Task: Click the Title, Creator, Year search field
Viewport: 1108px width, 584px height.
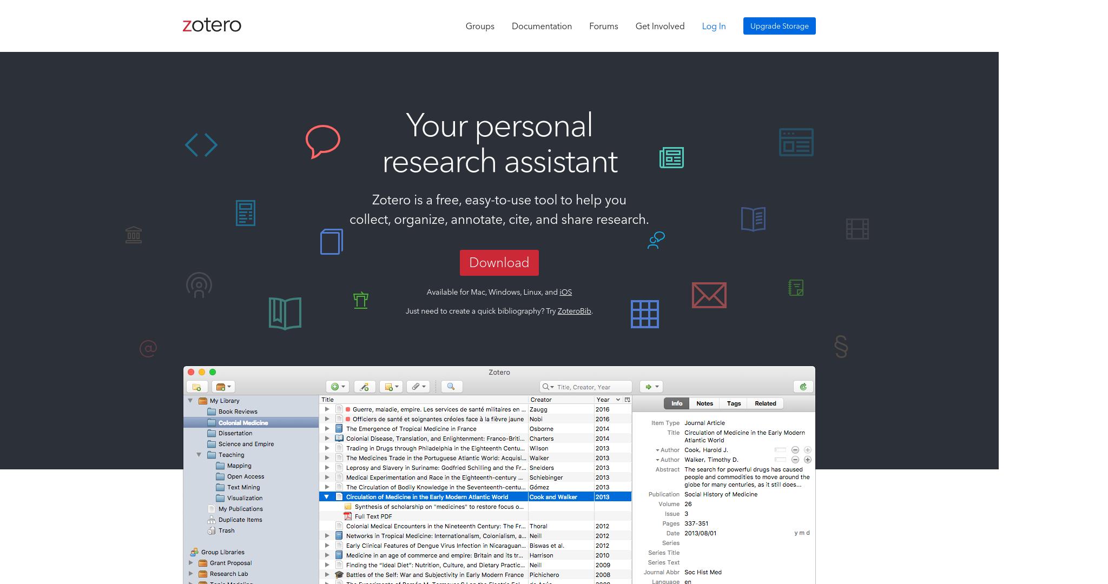Action: [x=586, y=387]
